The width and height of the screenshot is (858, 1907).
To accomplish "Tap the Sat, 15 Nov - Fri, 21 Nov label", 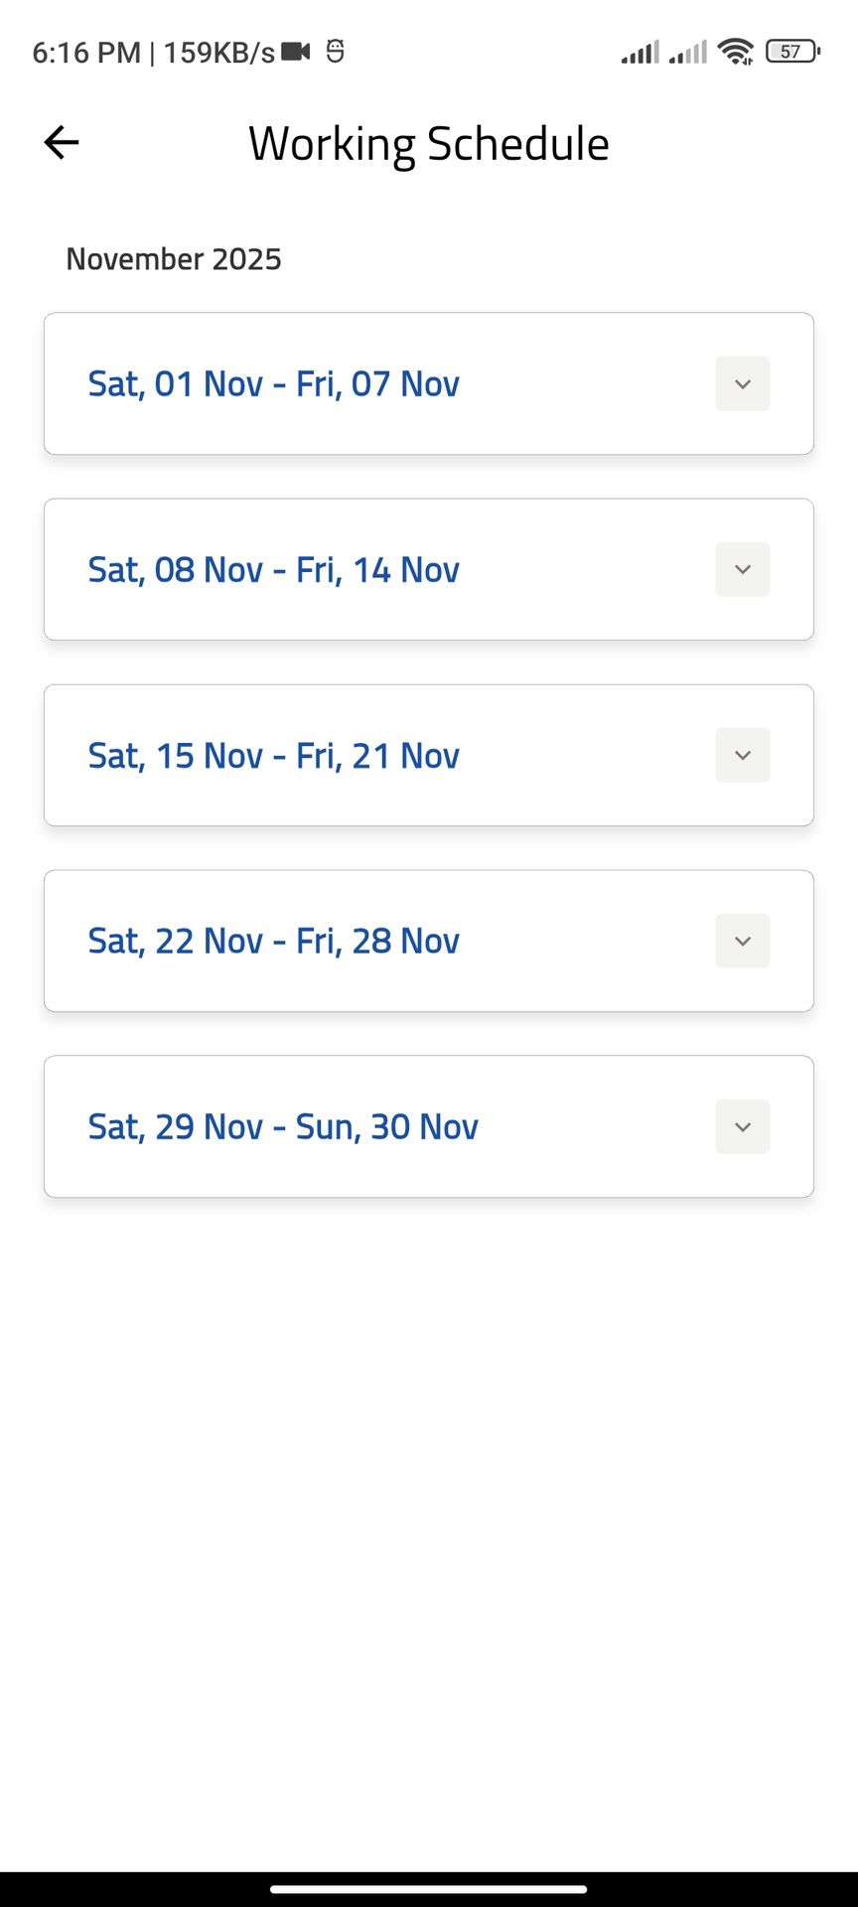I will pyautogui.click(x=273, y=756).
